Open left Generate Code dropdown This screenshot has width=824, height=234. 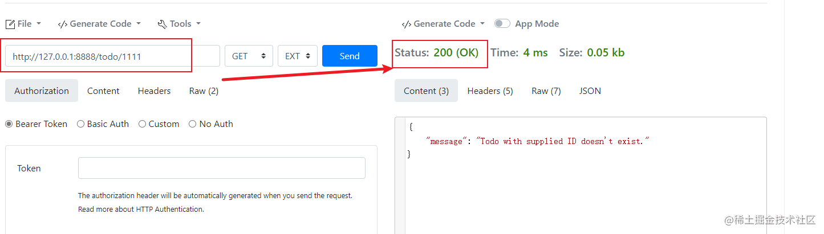coord(99,24)
